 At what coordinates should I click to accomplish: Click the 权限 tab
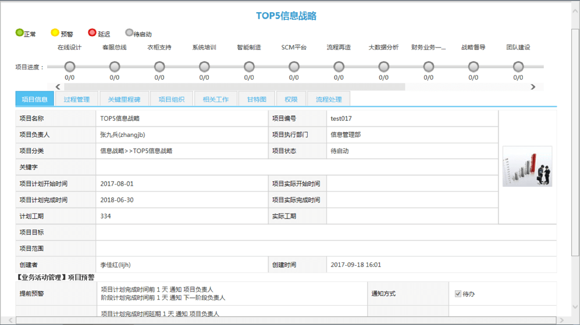tap(291, 99)
